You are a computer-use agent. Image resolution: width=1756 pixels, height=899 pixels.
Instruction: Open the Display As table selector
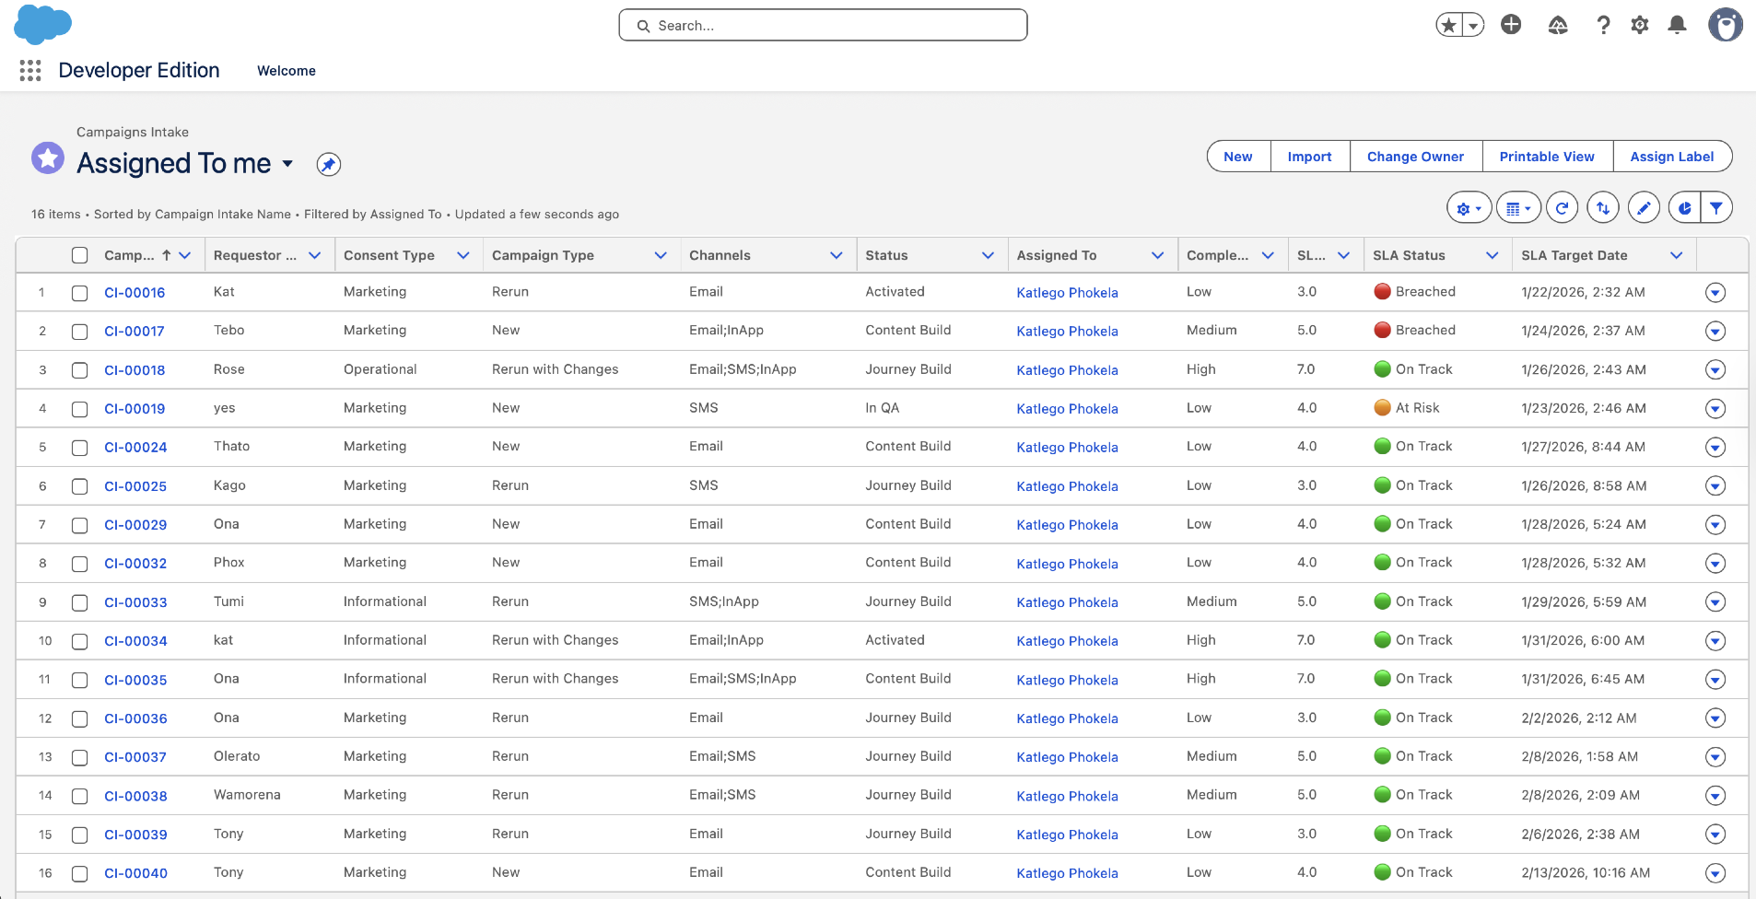coord(1518,208)
